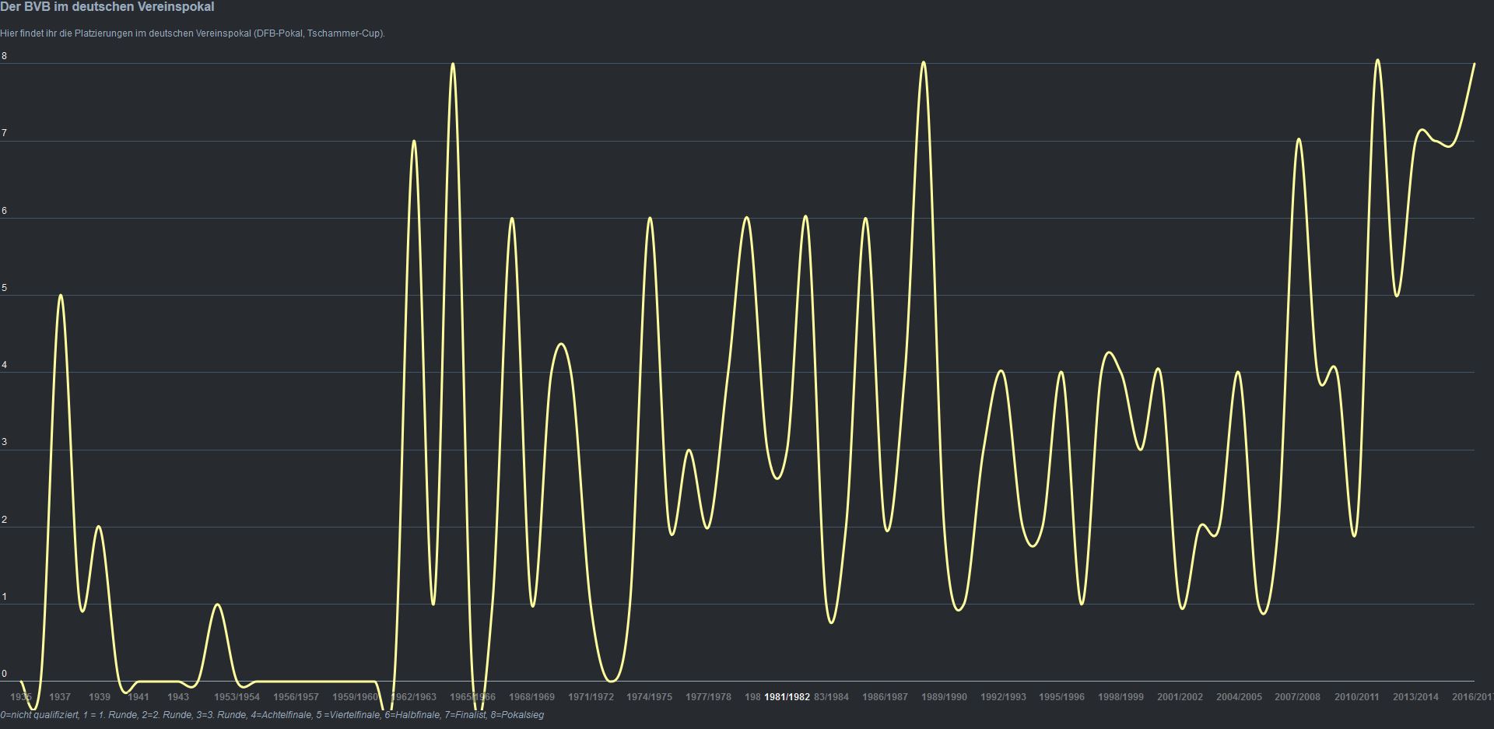The height and width of the screenshot is (729, 1494).
Task: Click the 1962/1963 season label
Action: (x=414, y=697)
